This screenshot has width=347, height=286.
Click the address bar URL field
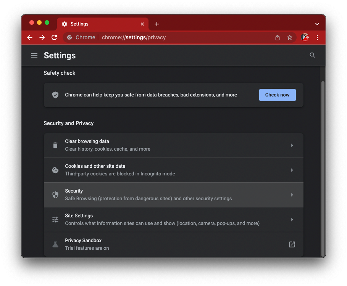[172, 37]
